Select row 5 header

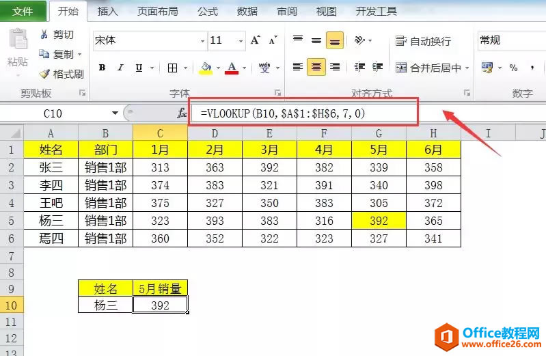(x=11, y=221)
